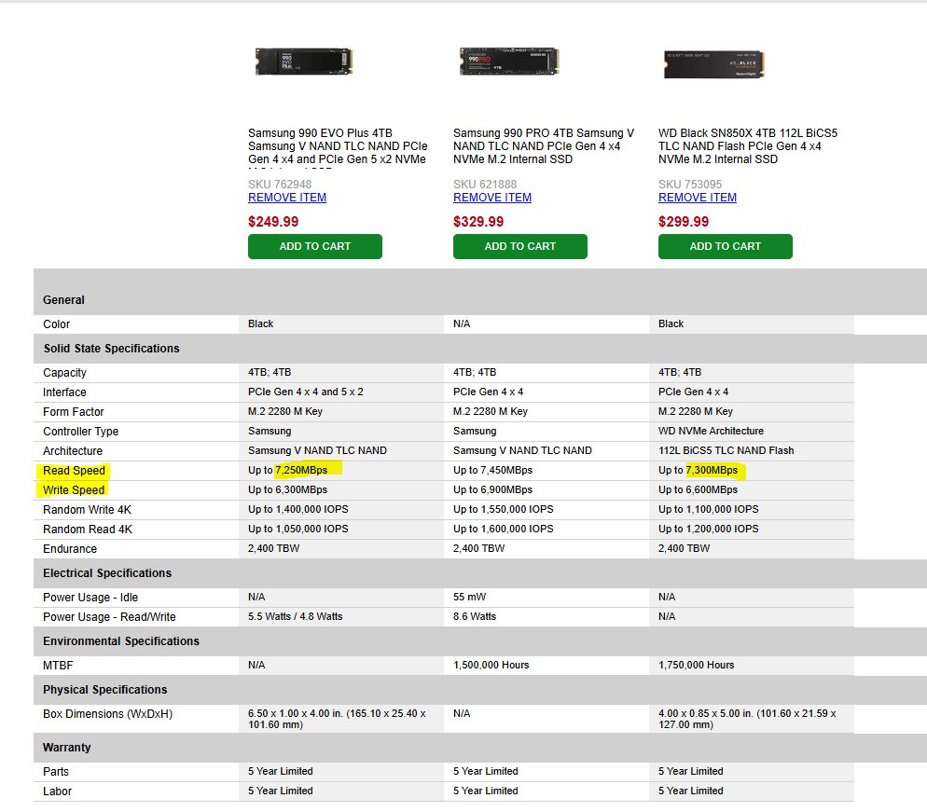
Task: Click the 1,500,000 Hours MTBF value
Action: [x=491, y=665]
